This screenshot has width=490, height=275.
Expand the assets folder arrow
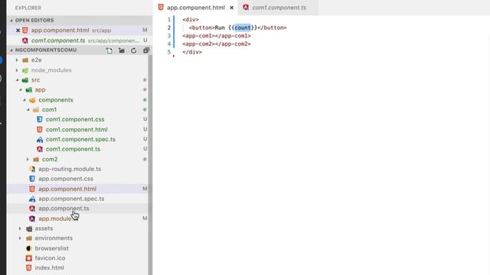tap(21, 228)
